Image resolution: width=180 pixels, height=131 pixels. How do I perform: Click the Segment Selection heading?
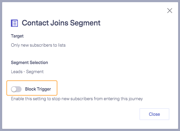[x=29, y=63]
